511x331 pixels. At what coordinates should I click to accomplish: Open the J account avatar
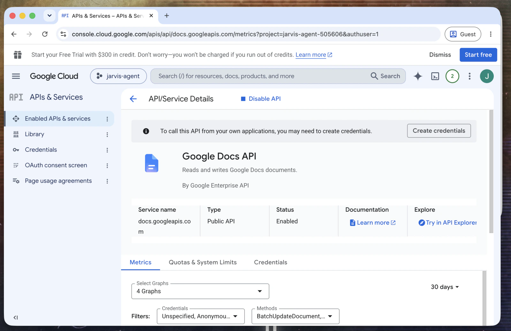(487, 76)
